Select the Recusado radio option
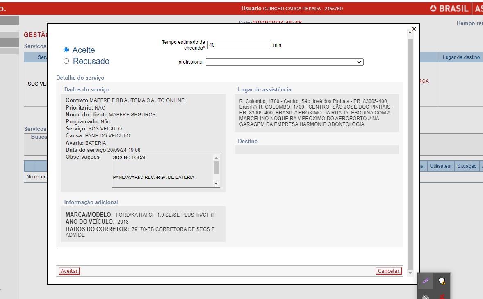 coord(66,61)
